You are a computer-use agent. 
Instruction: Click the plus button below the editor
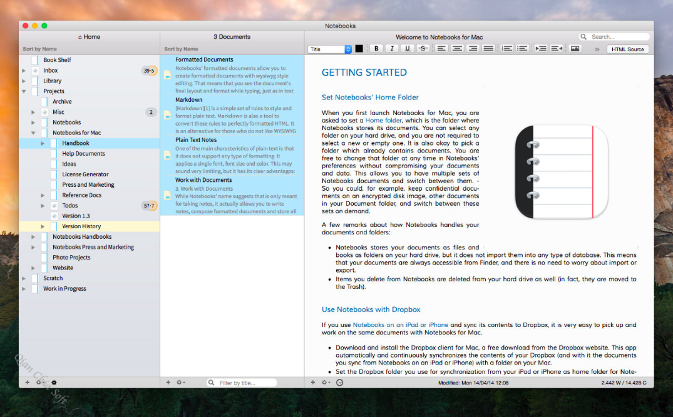coord(313,382)
